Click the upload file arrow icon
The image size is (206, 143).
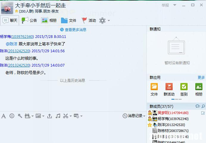pos(50,116)
